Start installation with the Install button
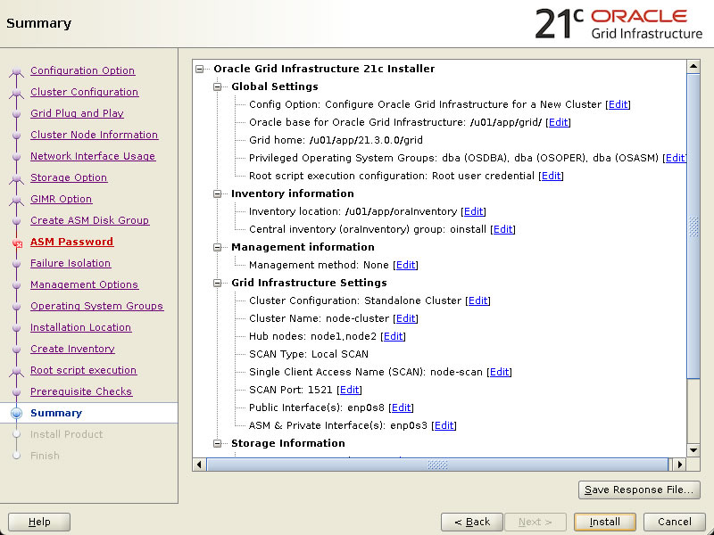The height and width of the screenshot is (535, 714). (x=605, y=522)
